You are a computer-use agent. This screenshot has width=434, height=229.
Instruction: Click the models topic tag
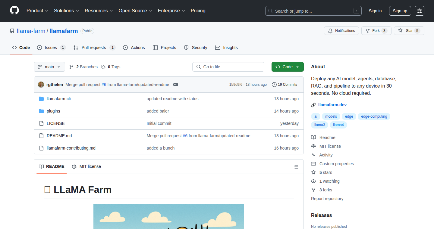tap(331, 116)
